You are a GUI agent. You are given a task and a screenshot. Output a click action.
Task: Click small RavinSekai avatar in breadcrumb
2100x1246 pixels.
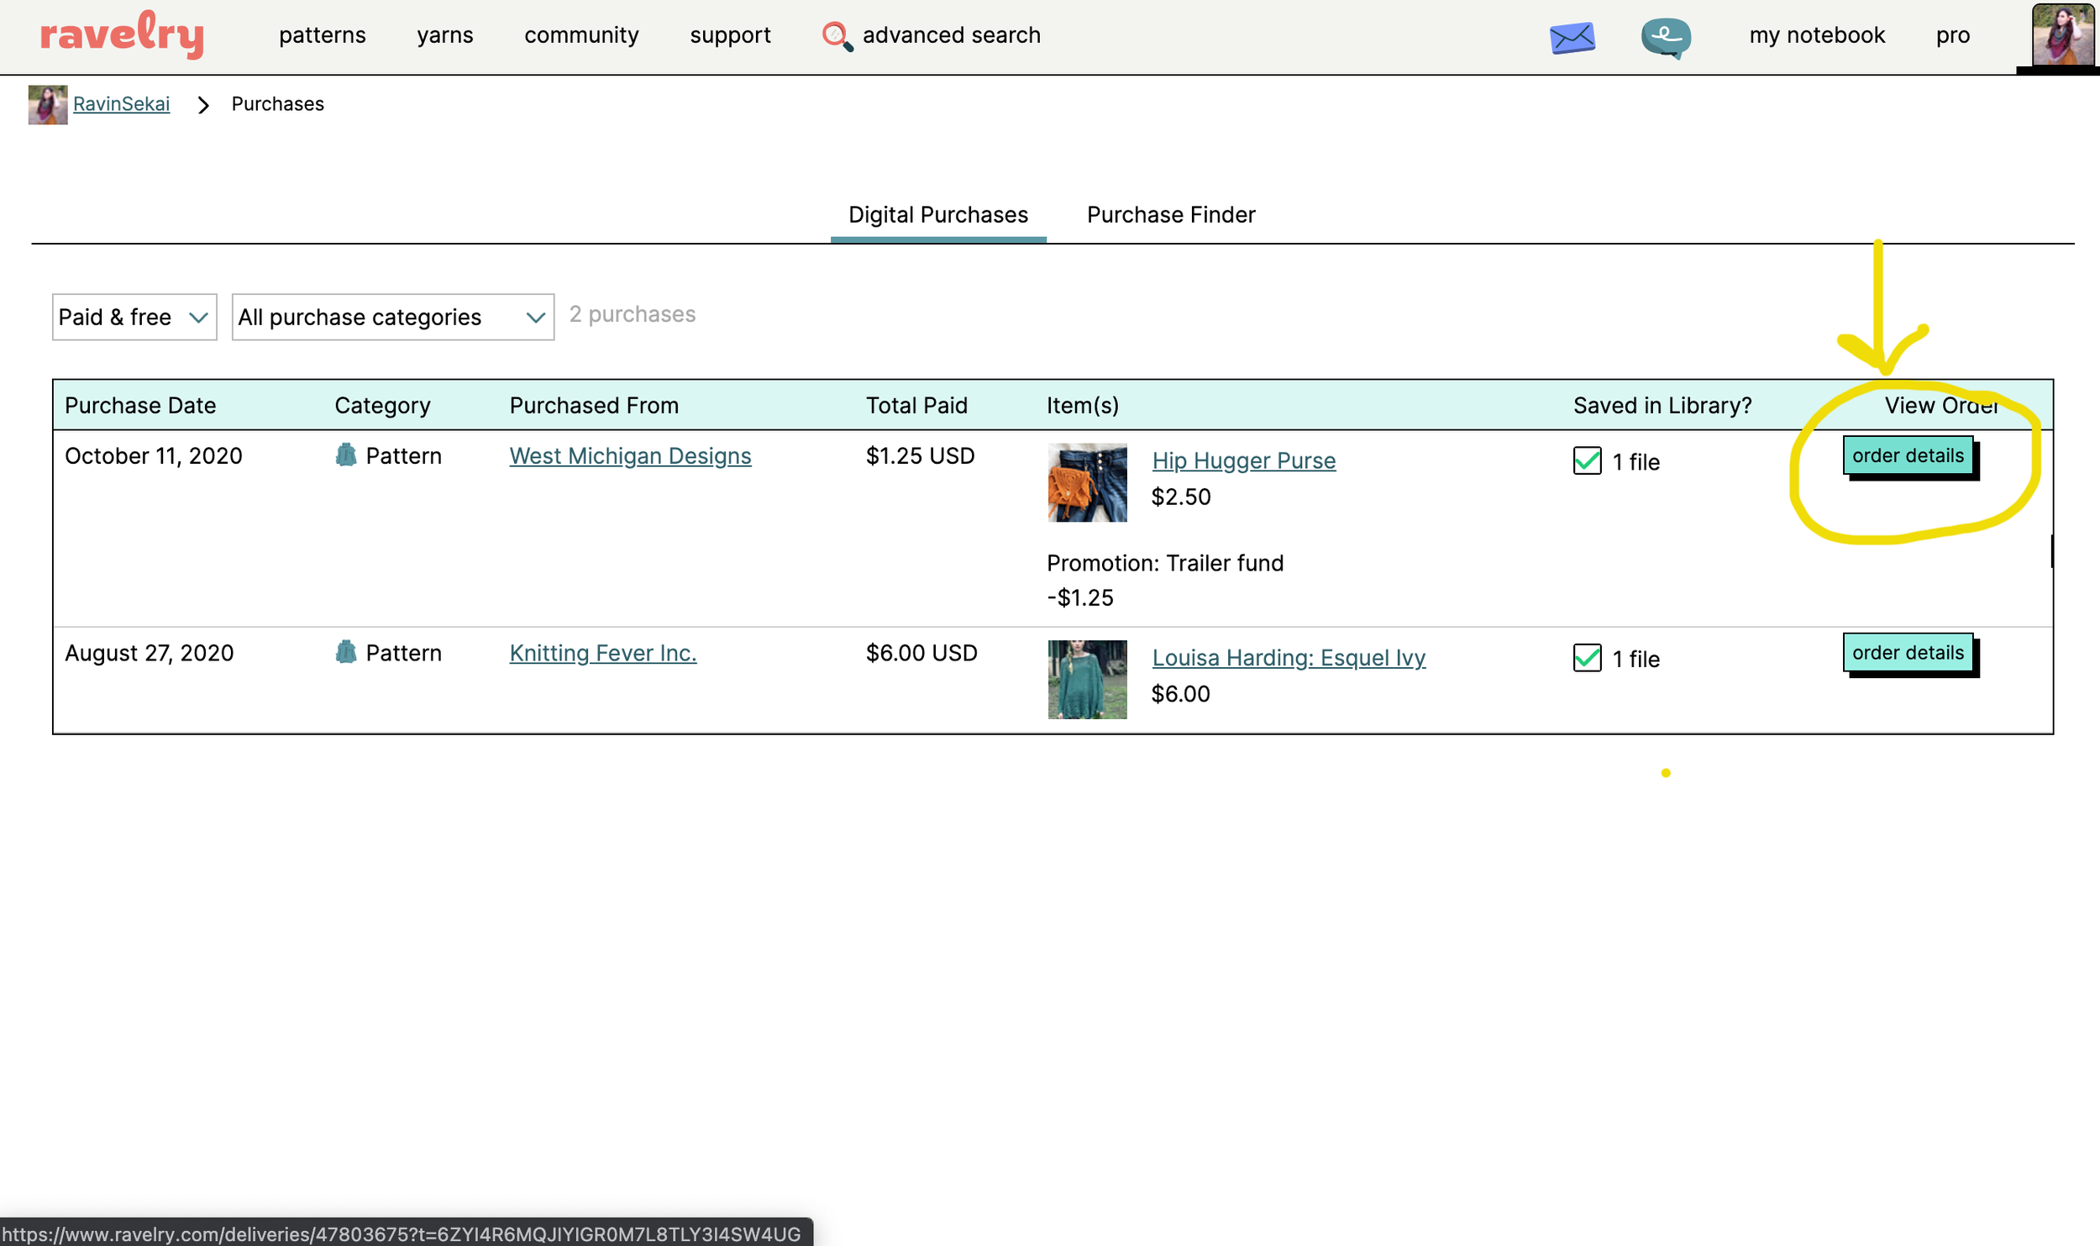tap(47, 104)
